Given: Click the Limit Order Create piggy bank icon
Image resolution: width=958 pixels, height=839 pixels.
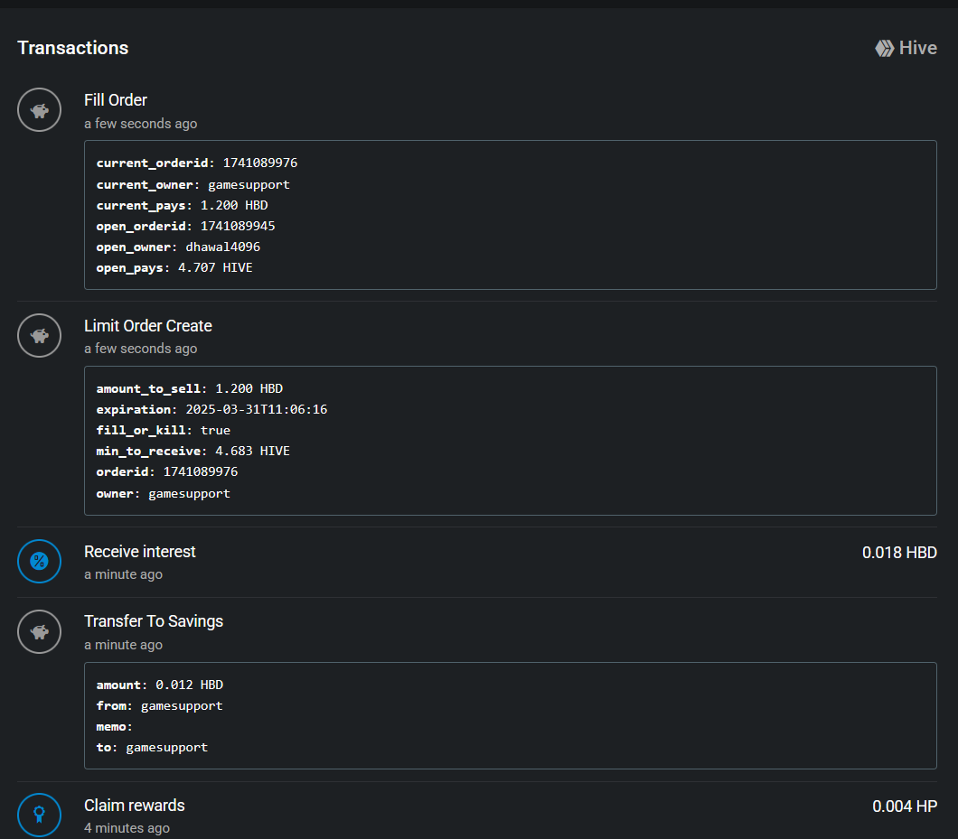Looking at the screenshot, I should (x=39, y=335).
